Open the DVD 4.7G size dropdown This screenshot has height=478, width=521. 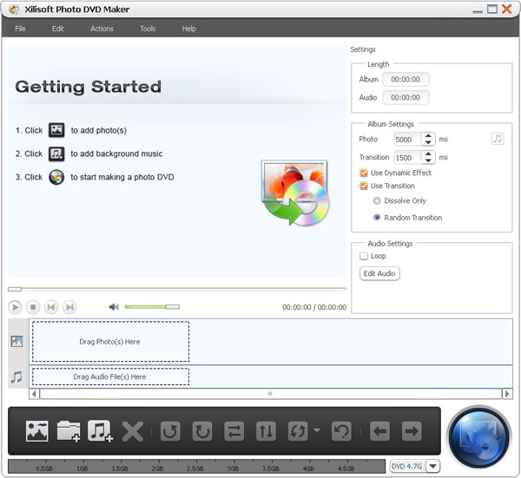432,466
